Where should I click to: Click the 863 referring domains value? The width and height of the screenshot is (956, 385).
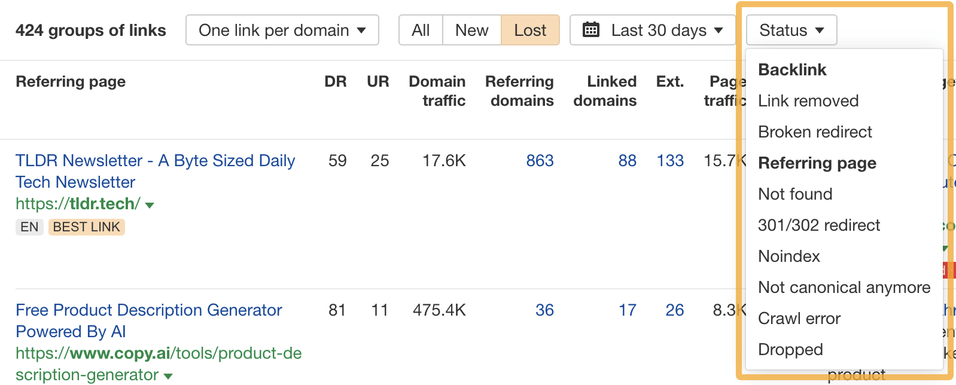(539, 161)
